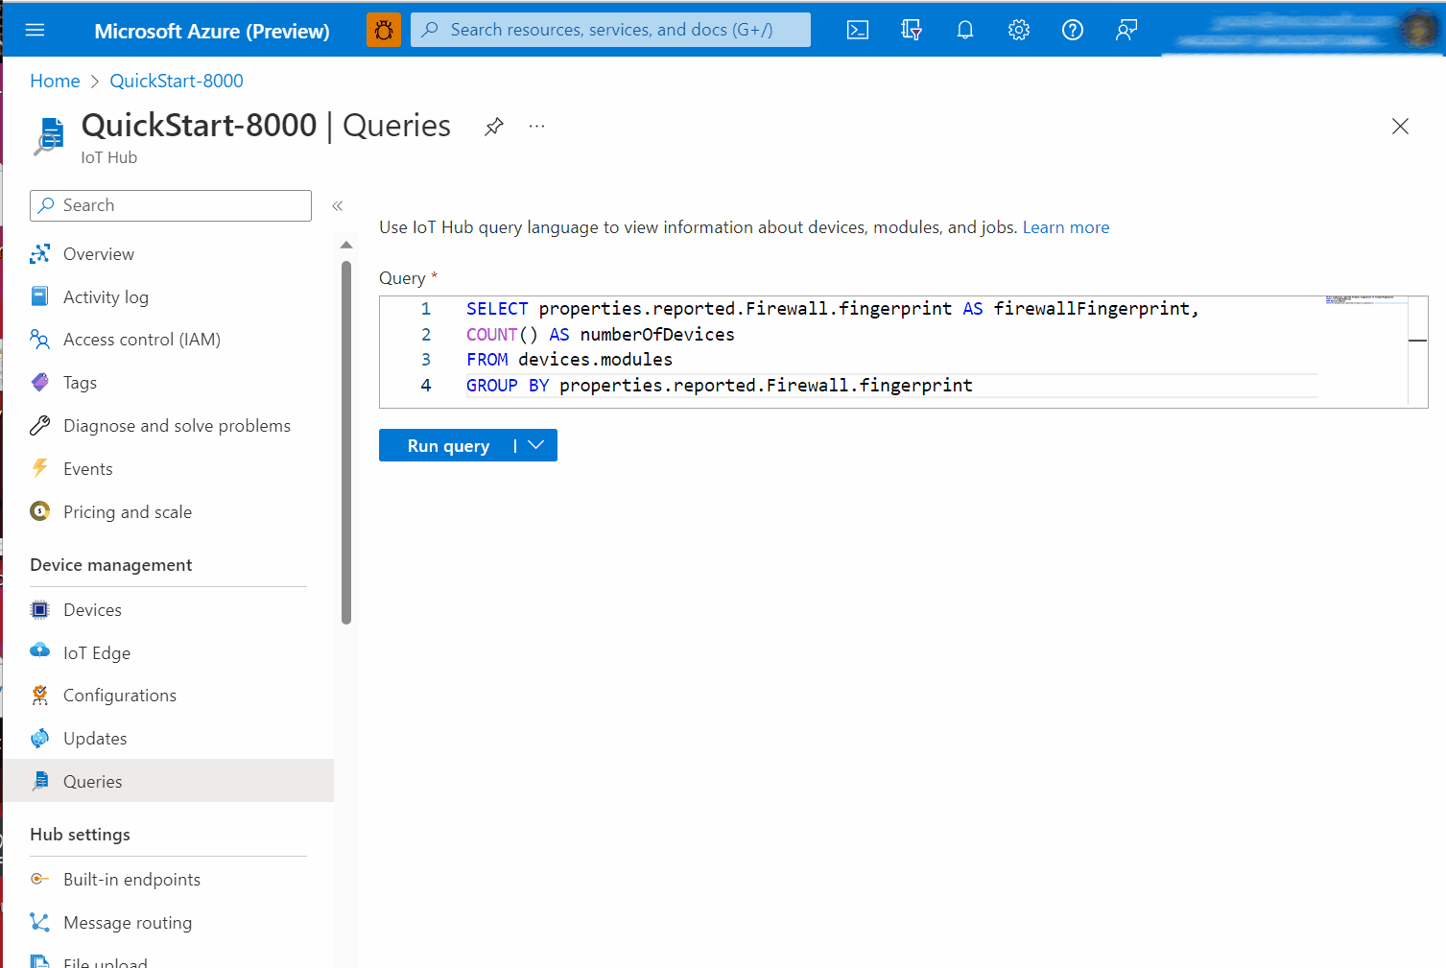This screenshot has height=968, width=1446.
Task: Open Built-in endpoints settings
Action: 131,880
